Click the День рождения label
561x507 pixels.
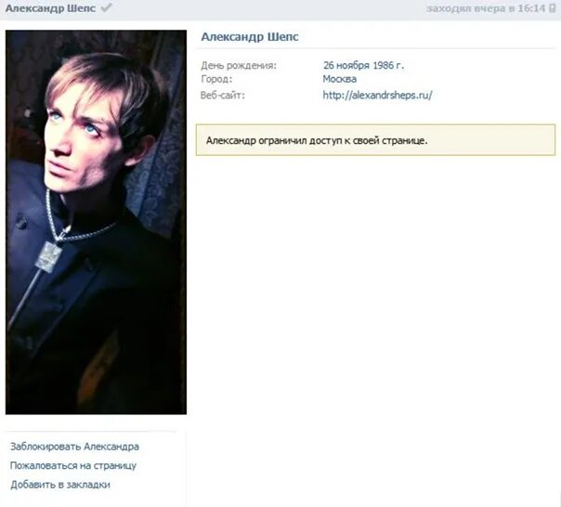click(x=239, y=66)
